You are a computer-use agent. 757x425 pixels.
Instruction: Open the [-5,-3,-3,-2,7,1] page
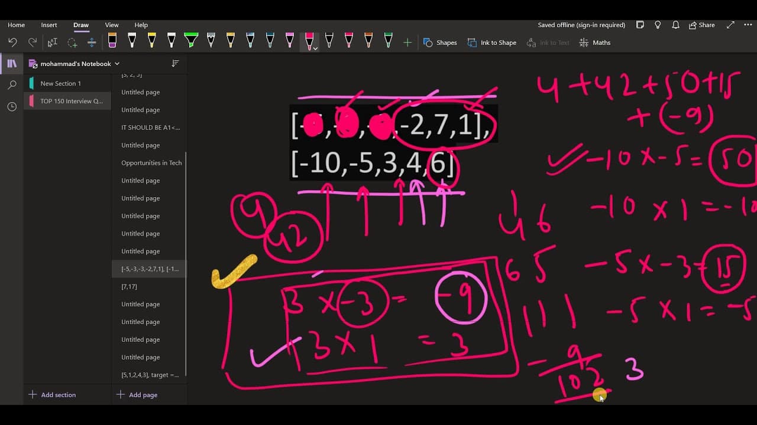point(149,269)
